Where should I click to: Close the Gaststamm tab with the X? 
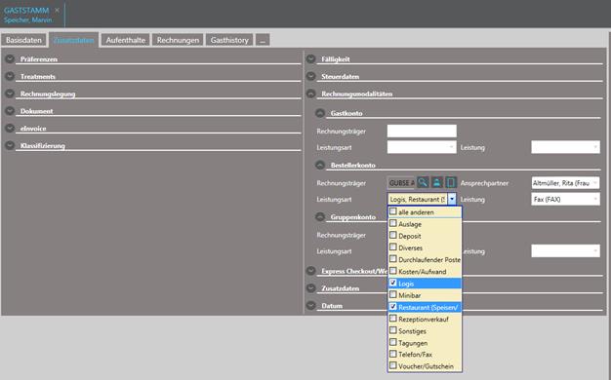(57, 10)
